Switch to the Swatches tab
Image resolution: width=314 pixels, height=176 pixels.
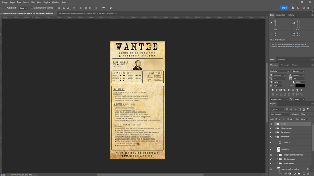[281, 59]
